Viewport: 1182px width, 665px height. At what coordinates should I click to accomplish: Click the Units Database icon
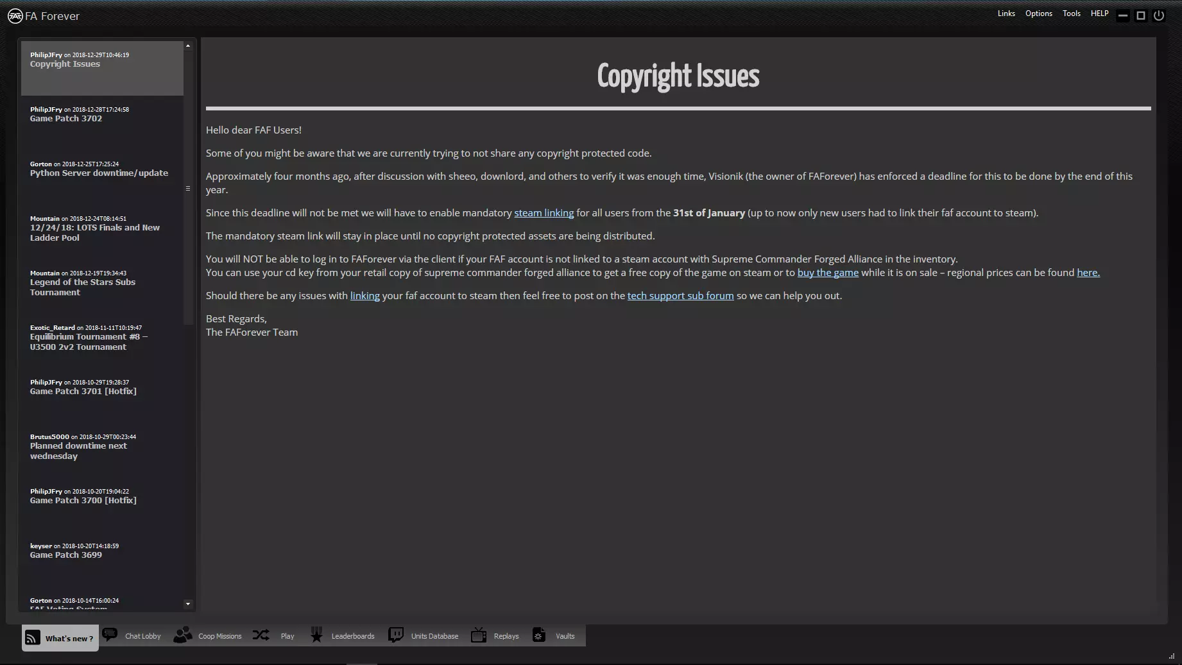click(396, 635)
